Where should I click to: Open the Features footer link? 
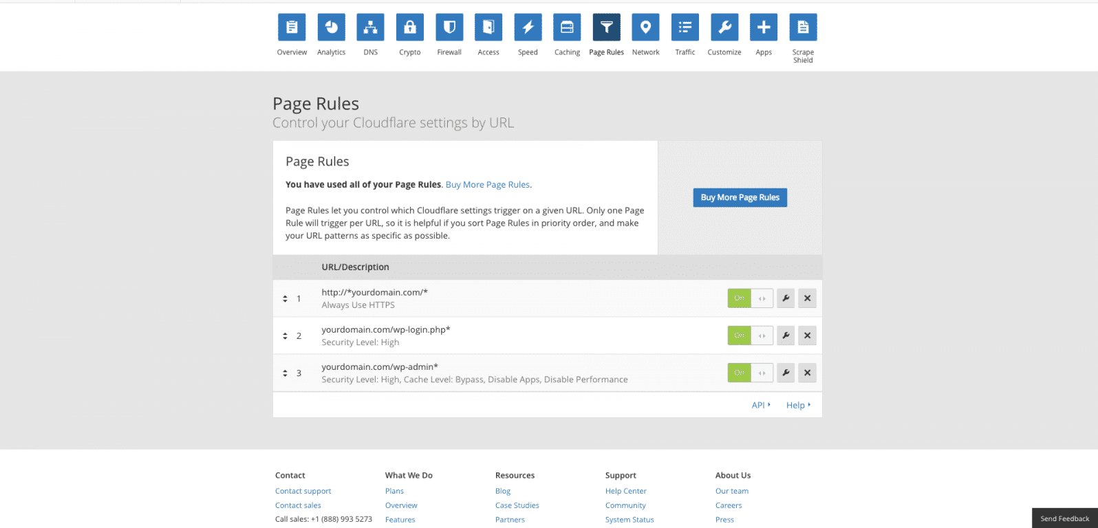click(x=400, y=520)
